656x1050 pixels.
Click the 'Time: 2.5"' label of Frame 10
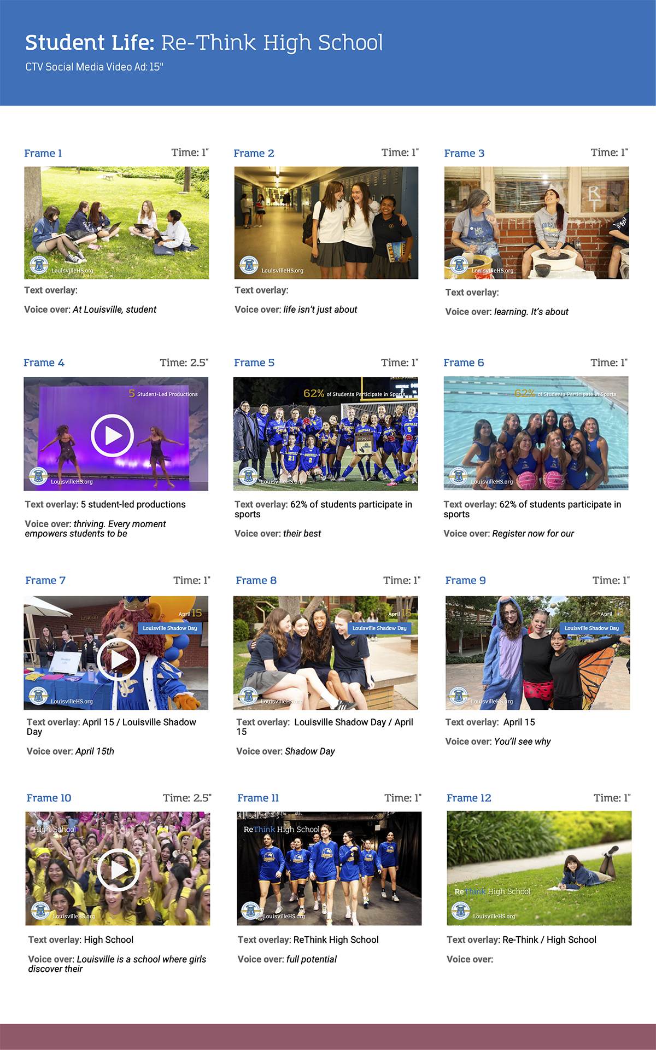click(x=187, y=798)
